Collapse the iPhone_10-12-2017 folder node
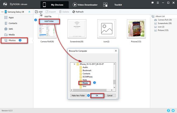The height and width of the screenshot is (113, 177). 74,64
